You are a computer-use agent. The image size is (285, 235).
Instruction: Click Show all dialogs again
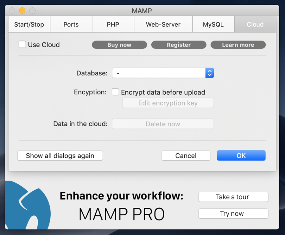[x=60, y=156]
